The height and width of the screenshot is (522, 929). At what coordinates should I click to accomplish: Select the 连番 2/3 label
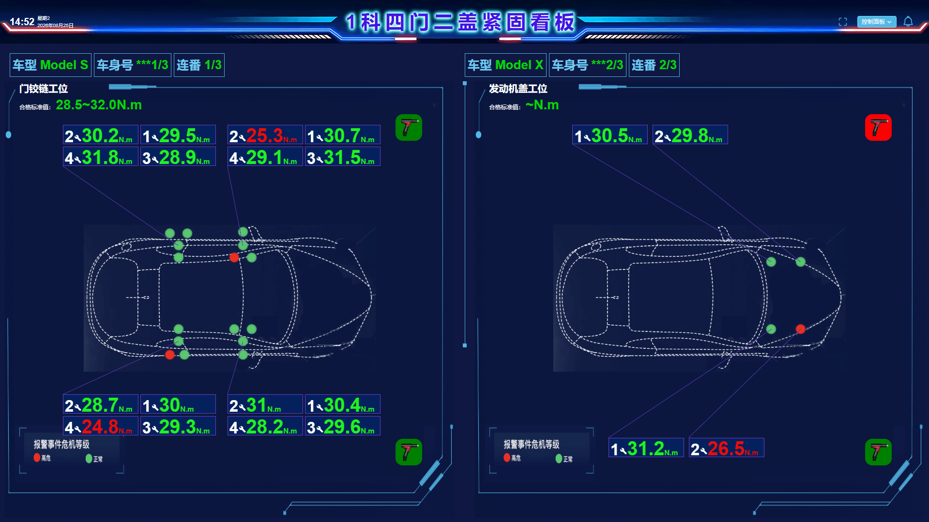654,65
